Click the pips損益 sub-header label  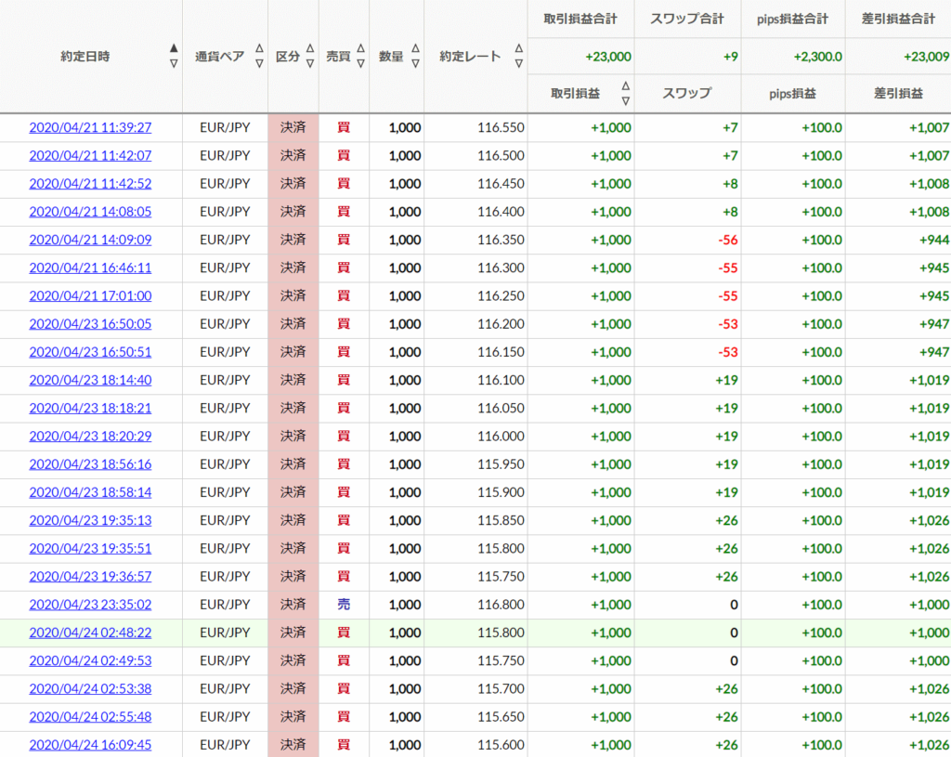coord(793,94)
